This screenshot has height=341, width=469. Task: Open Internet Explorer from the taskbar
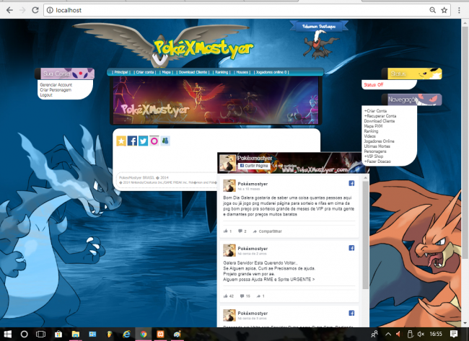coord(126,334)
